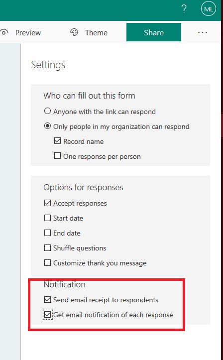Viewport: 223px width, 360px height.
Task: Open the Preview view
Action: pos(28,32)
